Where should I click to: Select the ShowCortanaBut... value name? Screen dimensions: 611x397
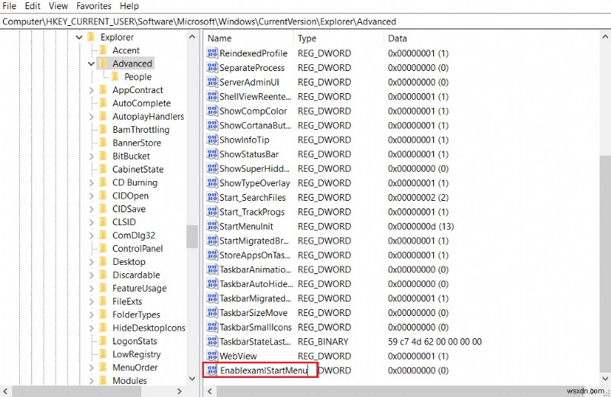(x=255, y=125)
